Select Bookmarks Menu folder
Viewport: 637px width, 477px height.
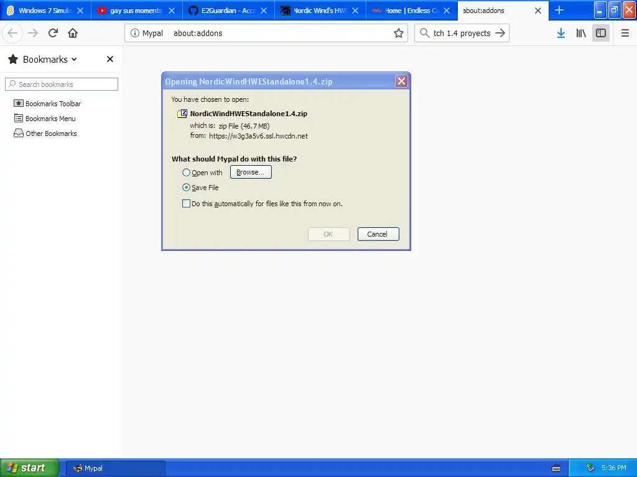pyautogui.click(x=45, y=119)
